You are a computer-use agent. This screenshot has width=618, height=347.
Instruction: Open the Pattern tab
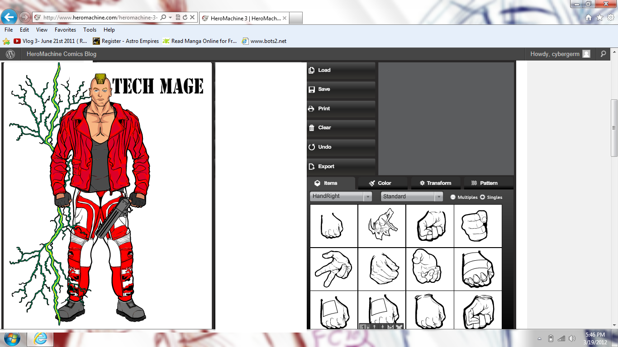pyautogui.click(x=484, y=183)
